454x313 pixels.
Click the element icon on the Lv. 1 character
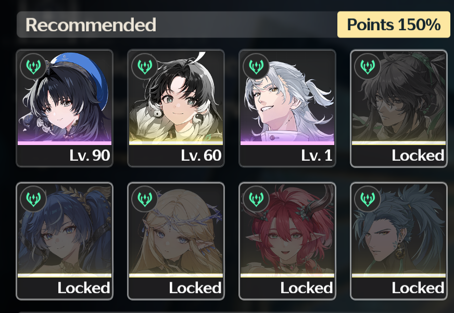coord(256,67)
